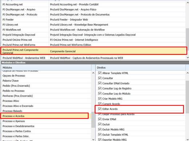The width and height of the screenshot is (189, 141).
Task: Select the PJ Workflow.net row
Action: [93, 30]
